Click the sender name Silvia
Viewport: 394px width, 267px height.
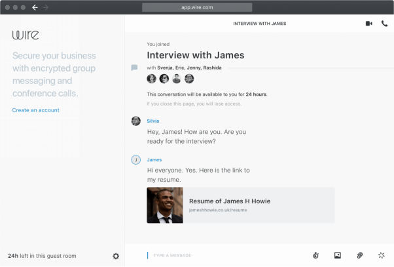[x=153, y=121]
